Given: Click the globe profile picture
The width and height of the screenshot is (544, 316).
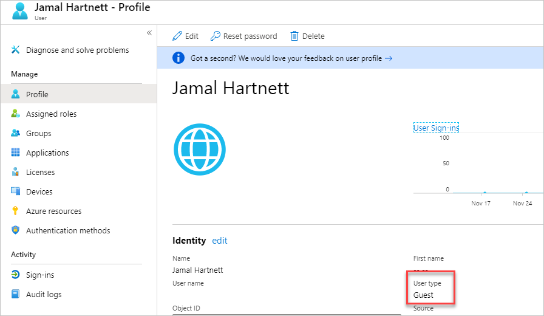Looking at the screenshot, I should pos(199,149).
